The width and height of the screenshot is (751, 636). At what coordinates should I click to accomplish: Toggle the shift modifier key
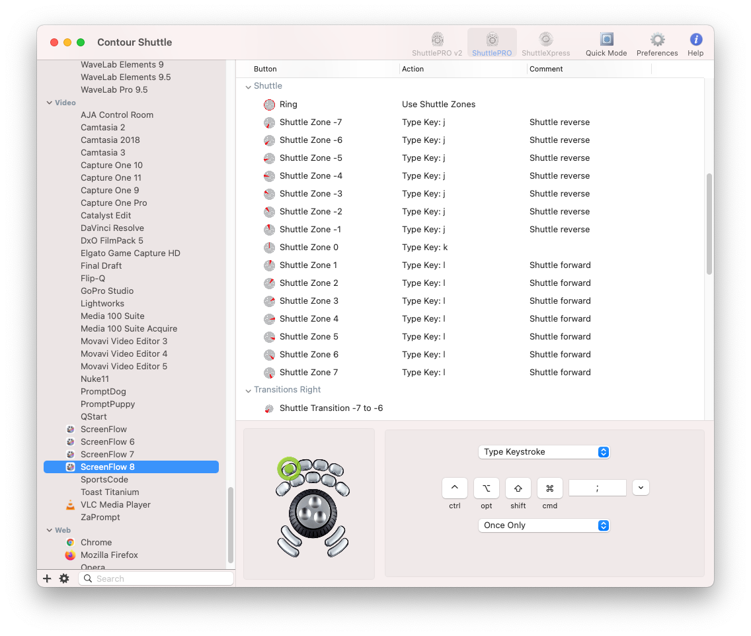pos(518,488)
